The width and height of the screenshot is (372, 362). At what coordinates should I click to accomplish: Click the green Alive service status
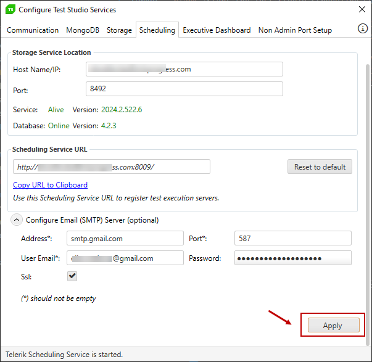(56, 110)
